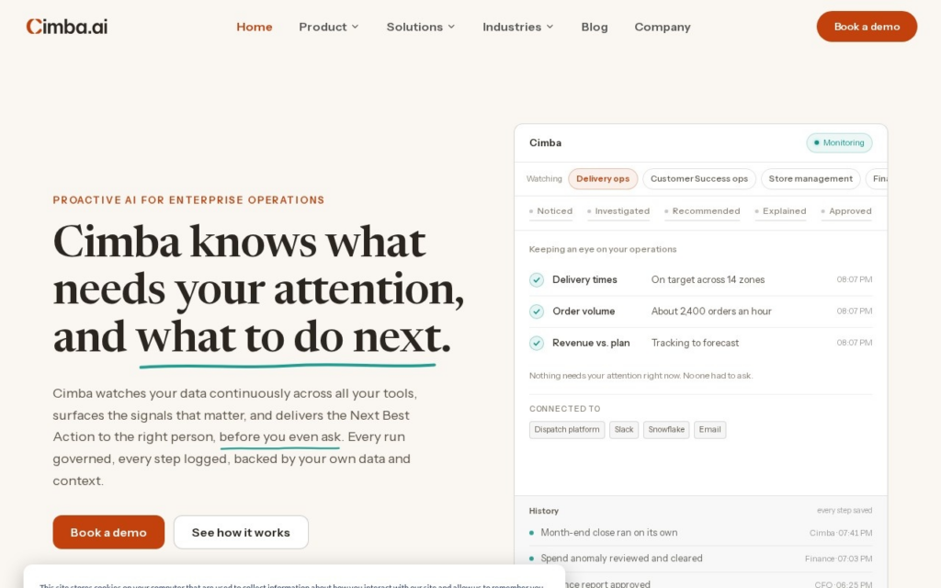Click the 'Order volume' row label
Image resolution: width=941 pixels, height=588 pixels.
click(584, 311)
